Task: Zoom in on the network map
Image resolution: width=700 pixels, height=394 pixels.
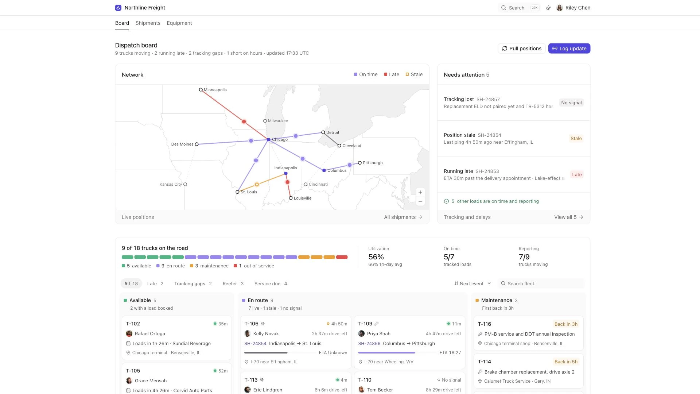Action: 420,192
